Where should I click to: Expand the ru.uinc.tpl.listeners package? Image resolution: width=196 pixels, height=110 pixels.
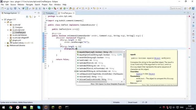[x=8, y=35]
